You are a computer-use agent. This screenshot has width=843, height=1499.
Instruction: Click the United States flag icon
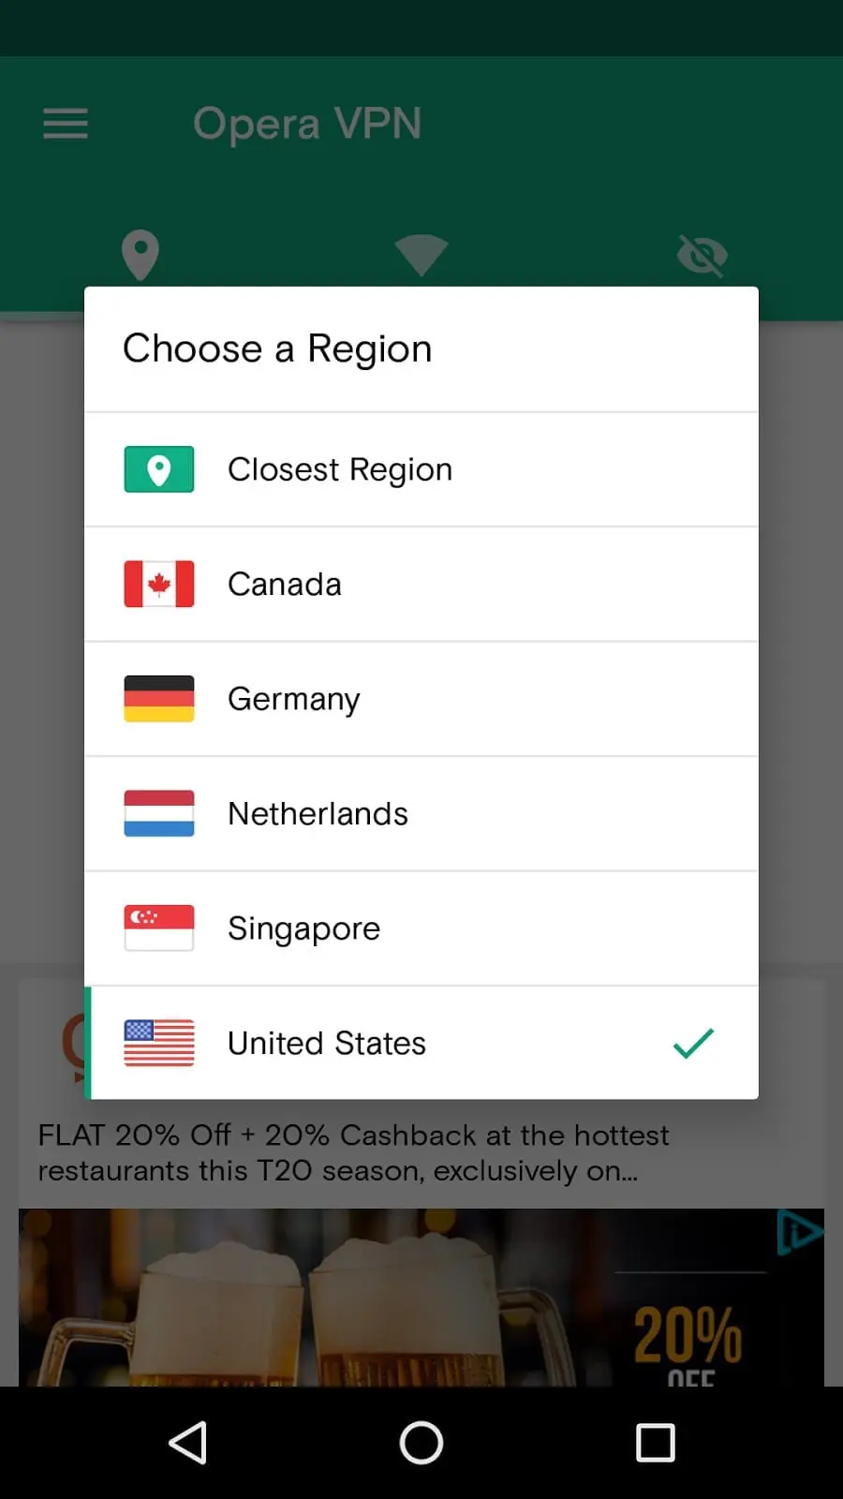[159, 1043]
